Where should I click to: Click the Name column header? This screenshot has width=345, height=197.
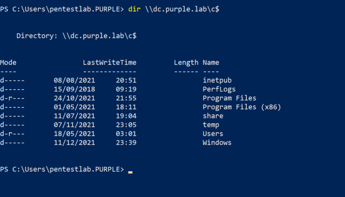pos(211,63)
